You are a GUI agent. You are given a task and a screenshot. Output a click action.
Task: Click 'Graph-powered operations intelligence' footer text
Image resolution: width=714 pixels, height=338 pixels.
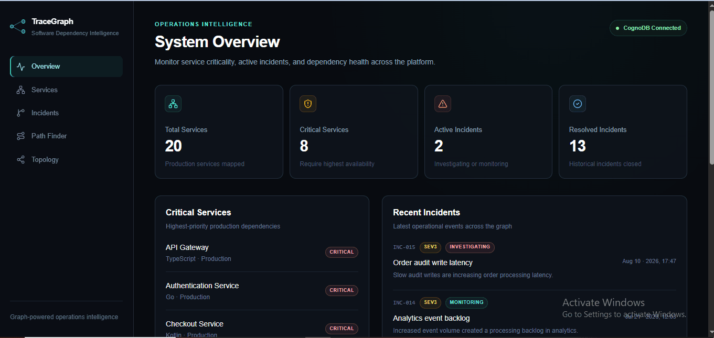(64, 317)
